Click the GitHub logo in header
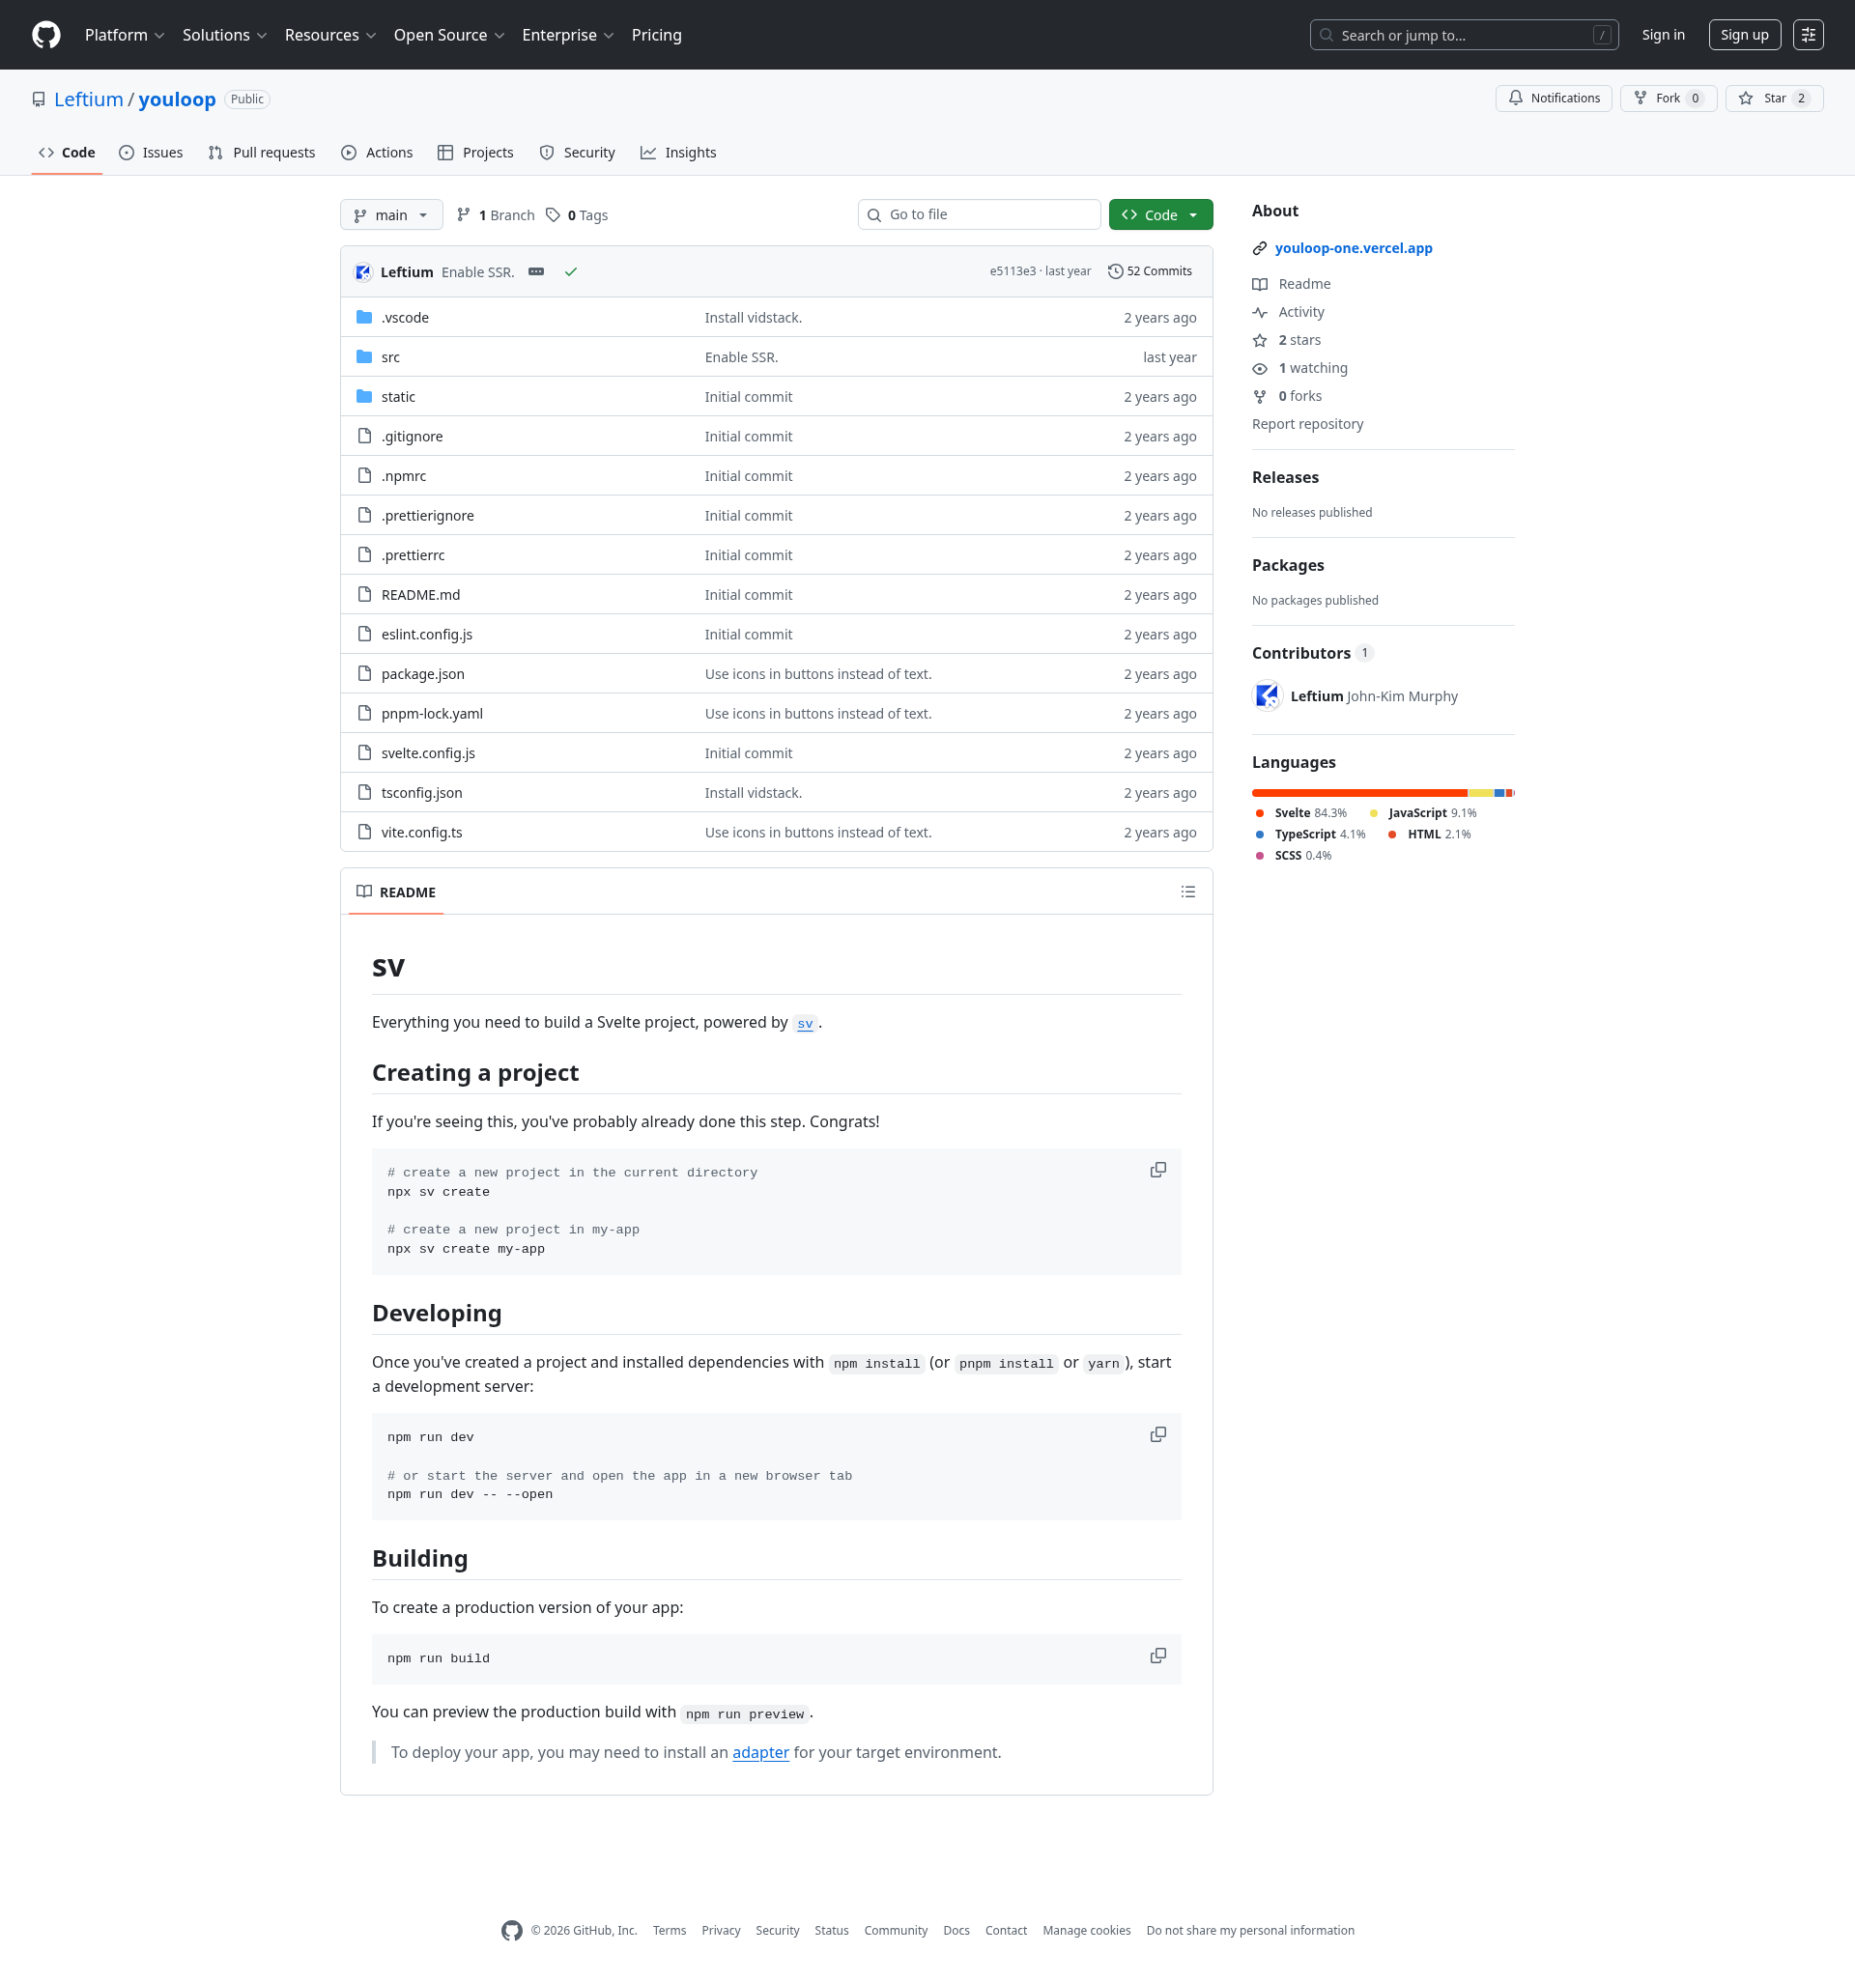The height and width of the screenshot is (1982, 1855). coord(45,35)
